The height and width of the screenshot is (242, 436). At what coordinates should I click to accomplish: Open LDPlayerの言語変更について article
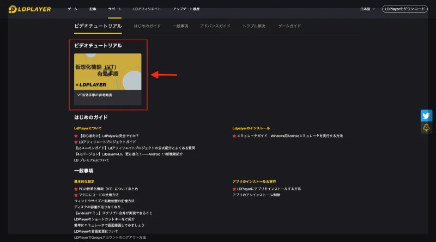point(96,232)
